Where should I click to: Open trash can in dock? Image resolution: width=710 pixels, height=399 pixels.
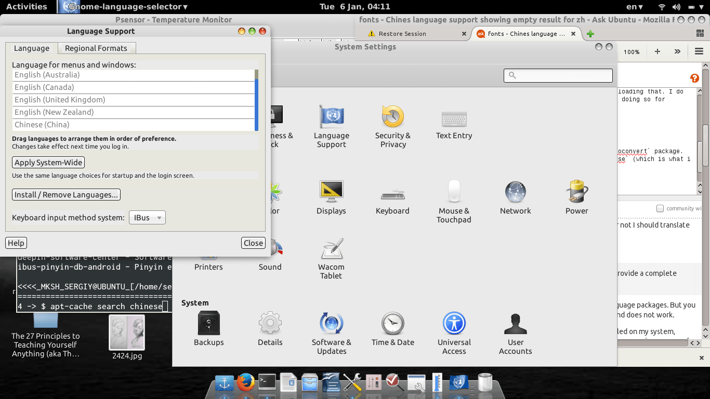pos(484,382)
